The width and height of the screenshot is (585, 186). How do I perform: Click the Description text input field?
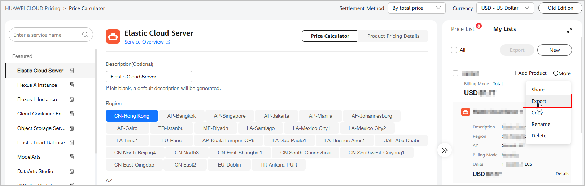149,77
